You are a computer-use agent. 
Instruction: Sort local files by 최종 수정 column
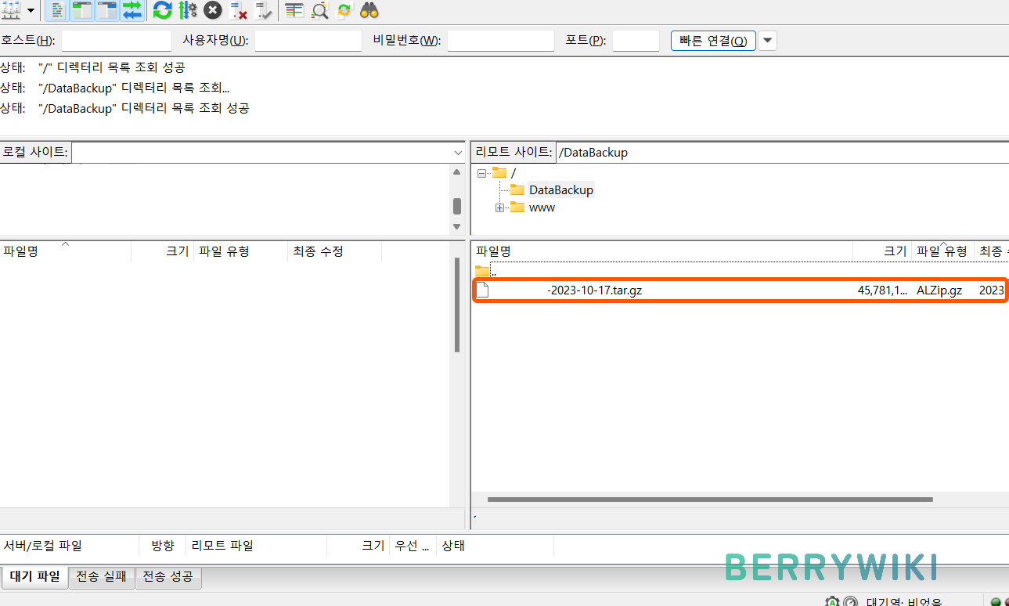334,251
